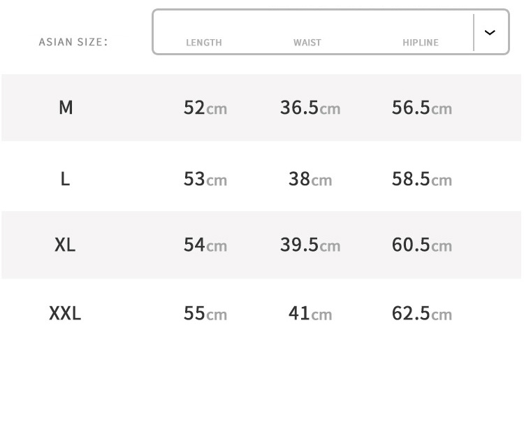Click the HIPLINE column header
Image resolution: width=524 pixels, height=439 pixels.
coord(421,43)
